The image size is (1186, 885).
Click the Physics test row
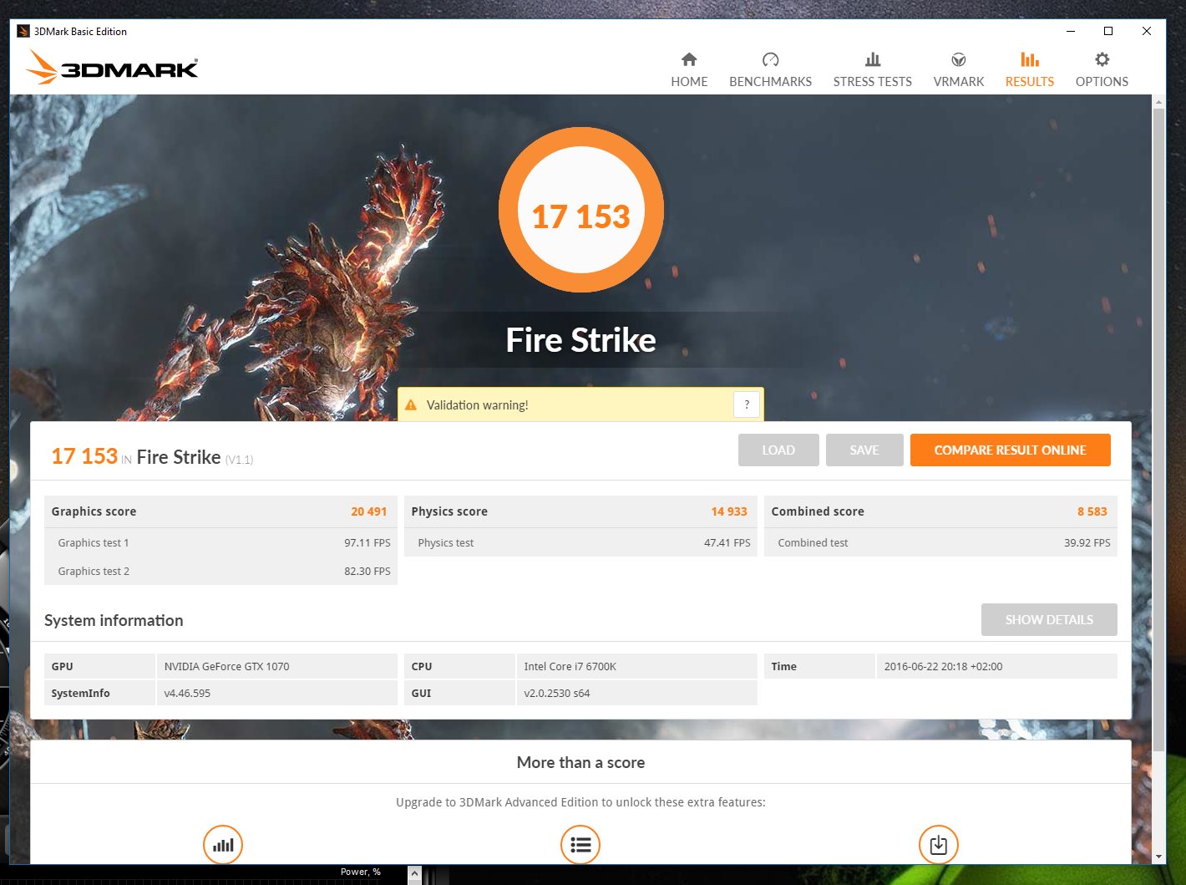pyautogui.click(x=580, y=542)
